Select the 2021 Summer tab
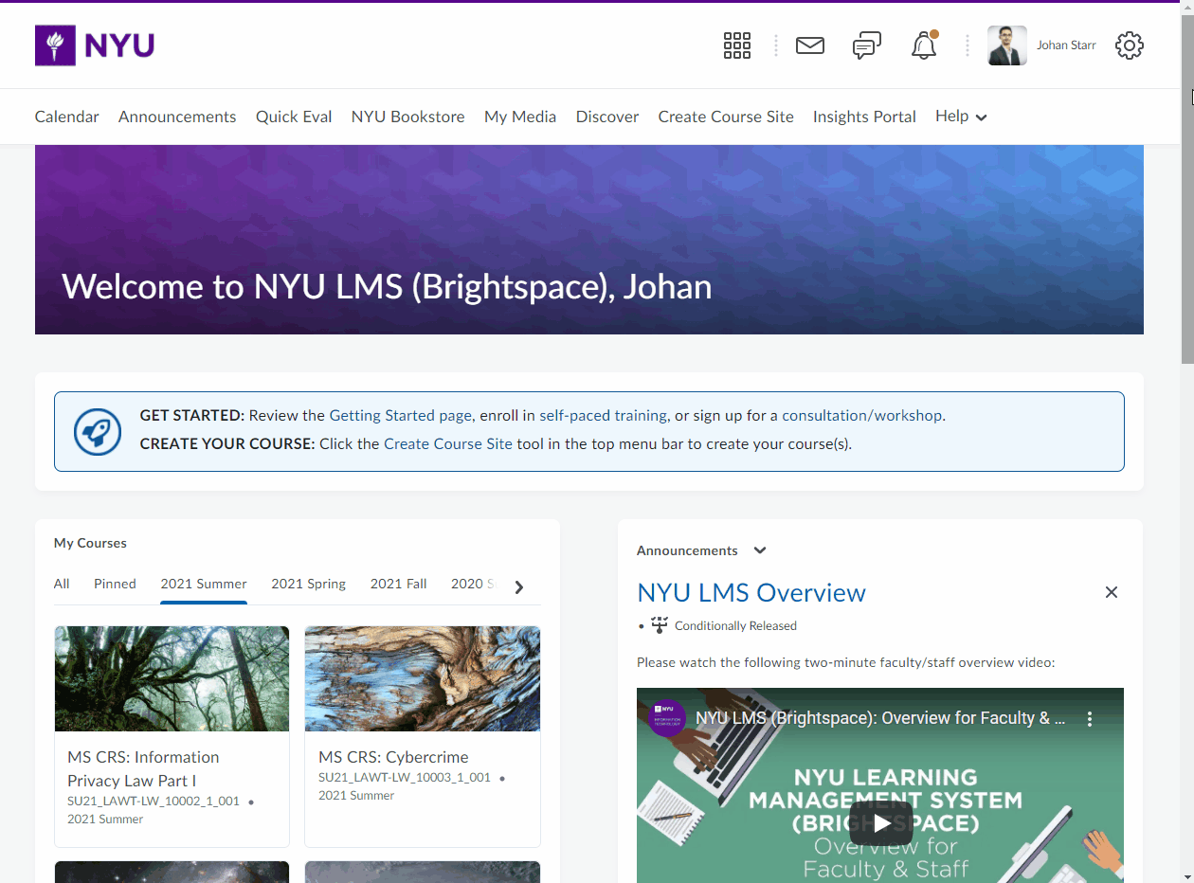1194x883 pixels. (204, 584)
